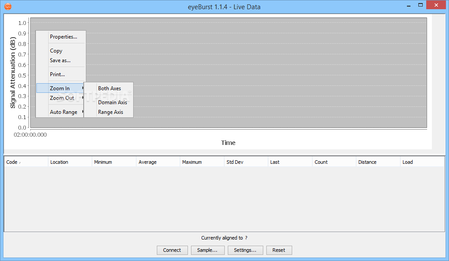Open the Settings... dialog

(245, 250)
